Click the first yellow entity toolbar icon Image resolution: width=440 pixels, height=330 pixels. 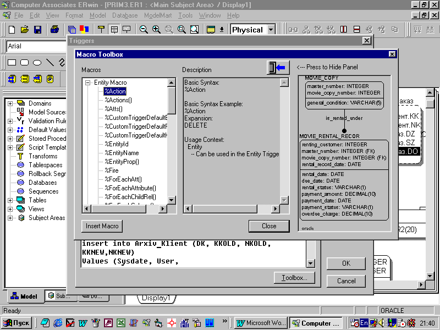[x=12, y=79]
